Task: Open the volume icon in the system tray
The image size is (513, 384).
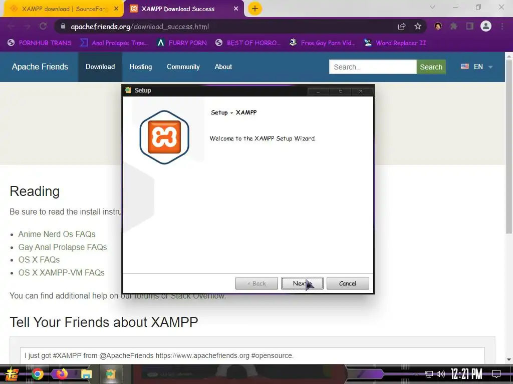Action: click(x=441, y=374)
